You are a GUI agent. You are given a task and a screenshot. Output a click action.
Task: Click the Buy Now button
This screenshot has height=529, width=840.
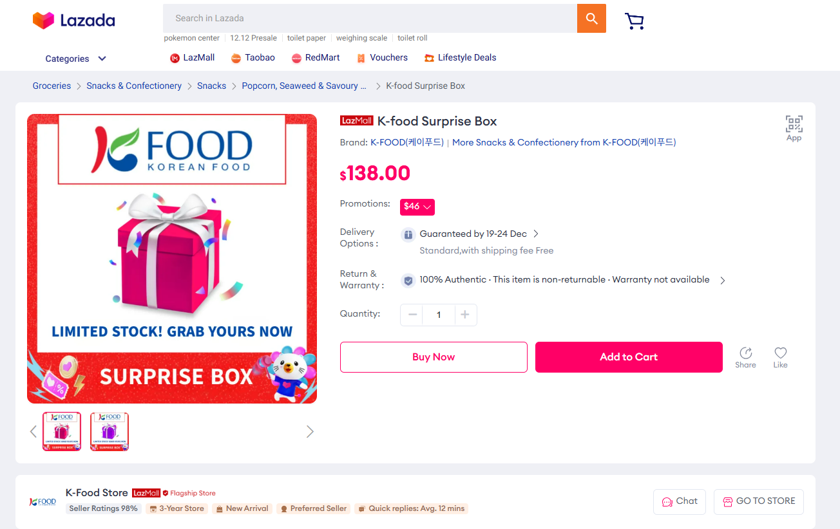(x=434, y=357)
